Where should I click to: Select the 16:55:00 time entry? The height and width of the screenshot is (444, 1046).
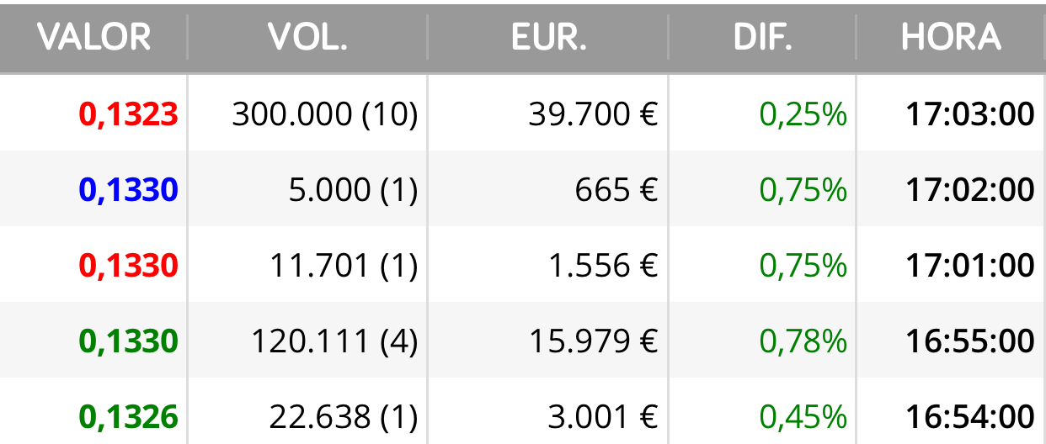970,341
